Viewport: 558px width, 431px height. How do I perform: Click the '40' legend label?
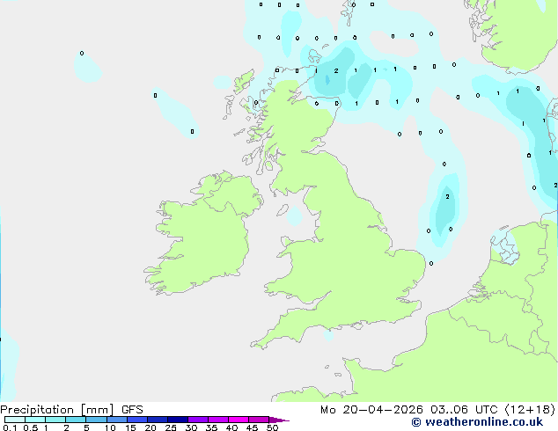(231, 427)
